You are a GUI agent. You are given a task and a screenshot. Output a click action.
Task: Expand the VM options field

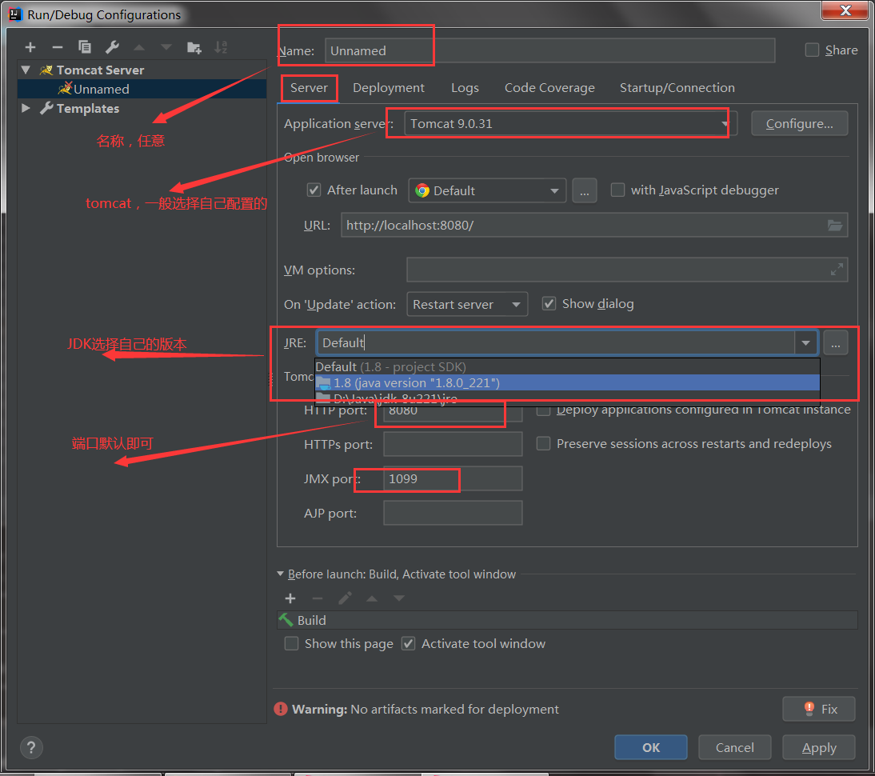click(x=837, y=270)
